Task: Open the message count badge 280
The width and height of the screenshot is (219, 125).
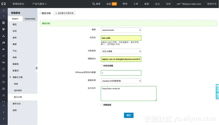Action: (114, 4)
